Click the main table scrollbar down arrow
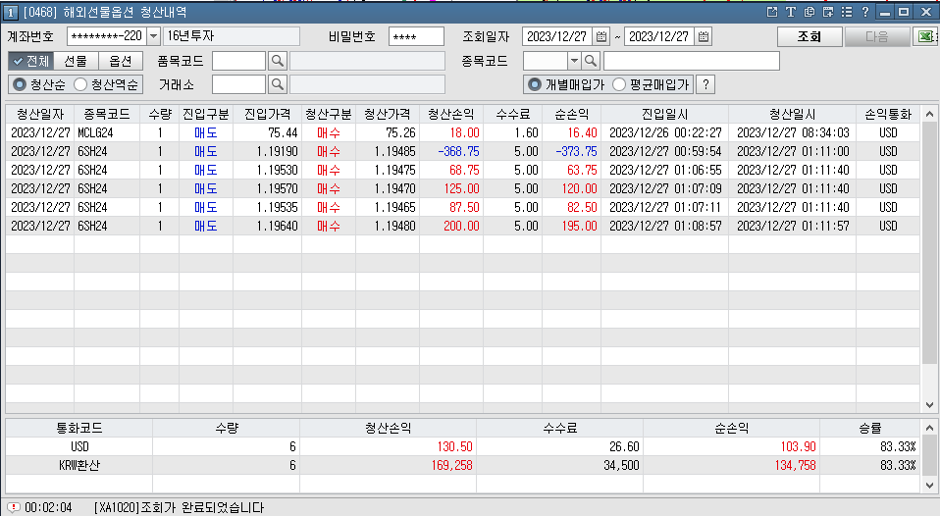Image resolution: width=940 pixels, height=516 pixels. click(x=929, y=405)
